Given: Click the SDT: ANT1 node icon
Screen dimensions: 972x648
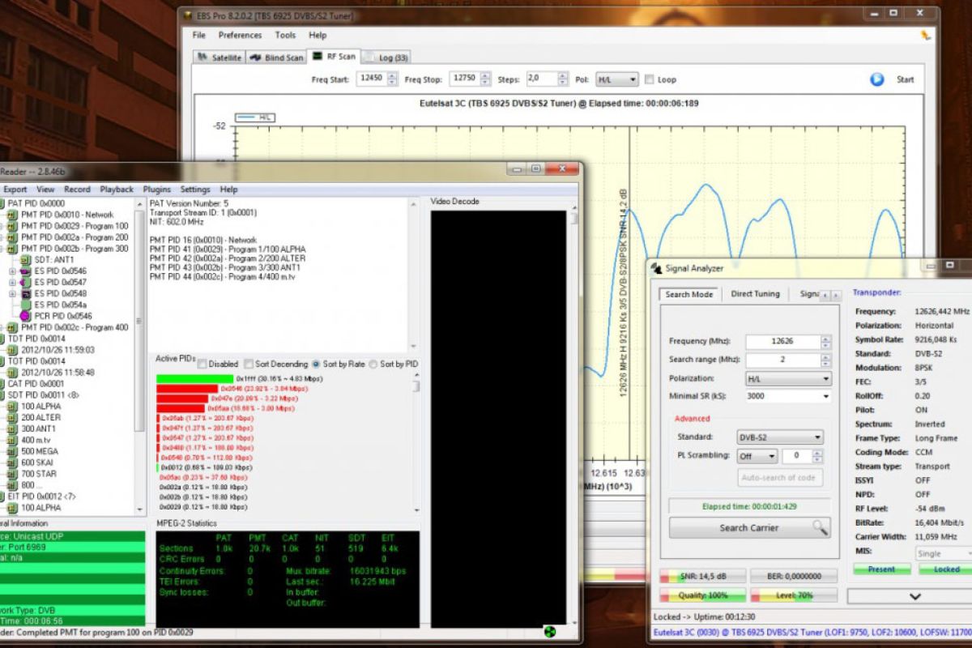Looking at the screenshot, I should [x=24, y=259].
